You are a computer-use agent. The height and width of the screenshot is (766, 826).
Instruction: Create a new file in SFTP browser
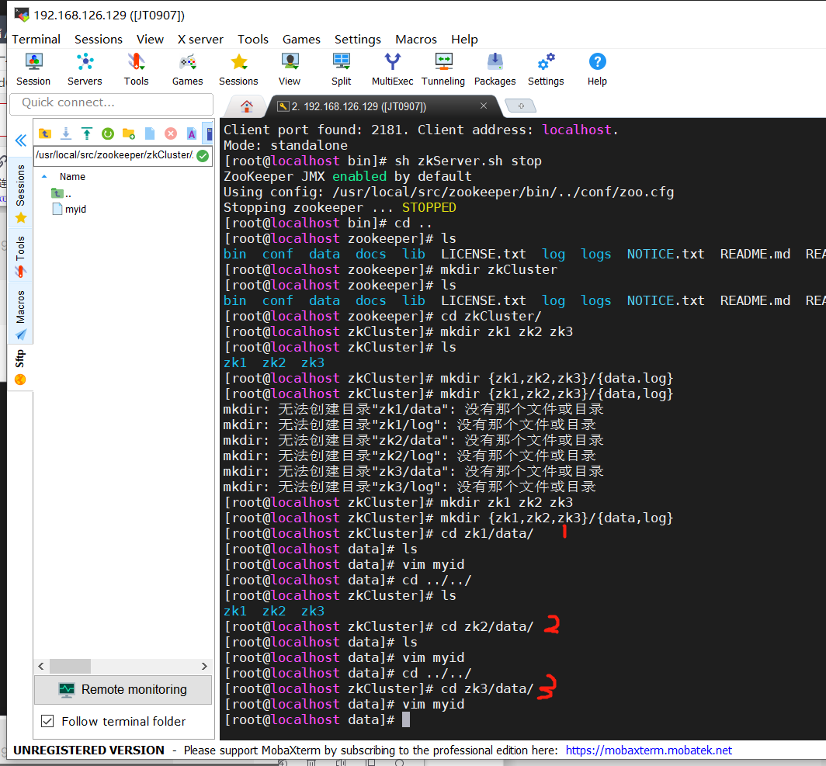(x=150, y=133)
